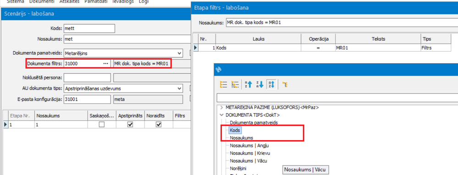Select highlighted Kods tree item

point(235,130)
